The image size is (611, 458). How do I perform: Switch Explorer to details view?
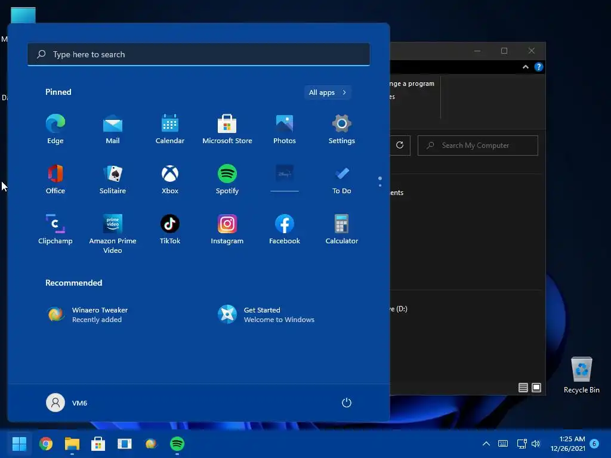[x=523, y=388]
